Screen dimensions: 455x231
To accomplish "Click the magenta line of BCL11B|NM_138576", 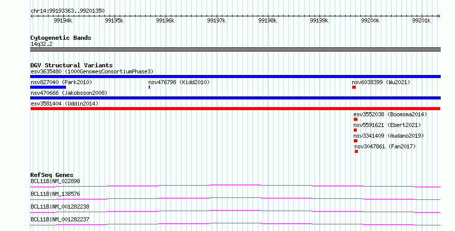I will [x=235, y=198].
